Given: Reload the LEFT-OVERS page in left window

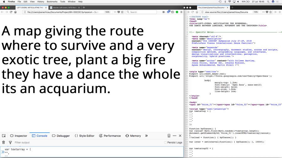Looking at the screenshot, I should pos(11,12).
